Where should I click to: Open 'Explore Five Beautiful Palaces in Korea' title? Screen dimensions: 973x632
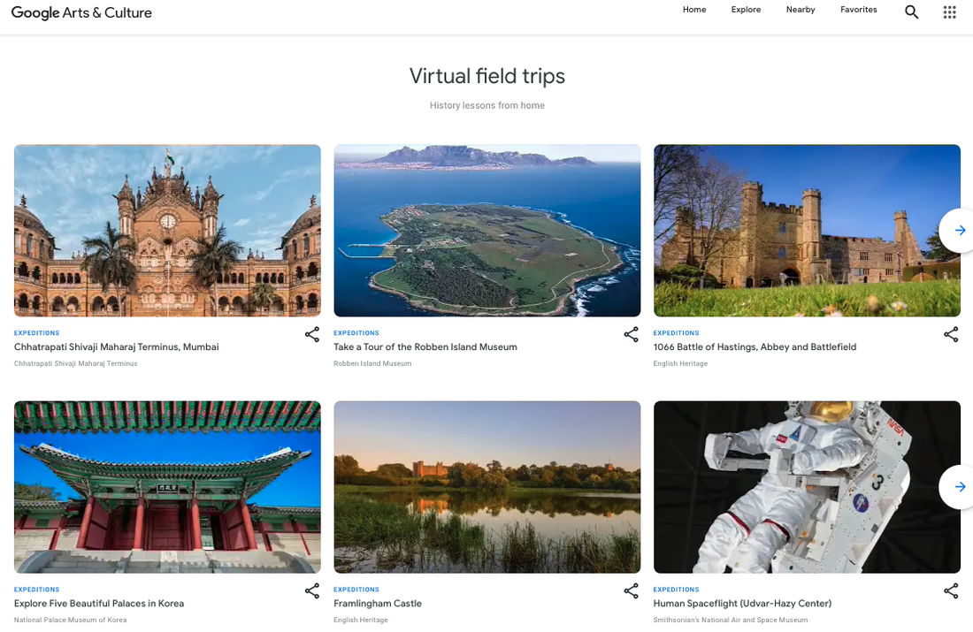(x=99, y=604)
